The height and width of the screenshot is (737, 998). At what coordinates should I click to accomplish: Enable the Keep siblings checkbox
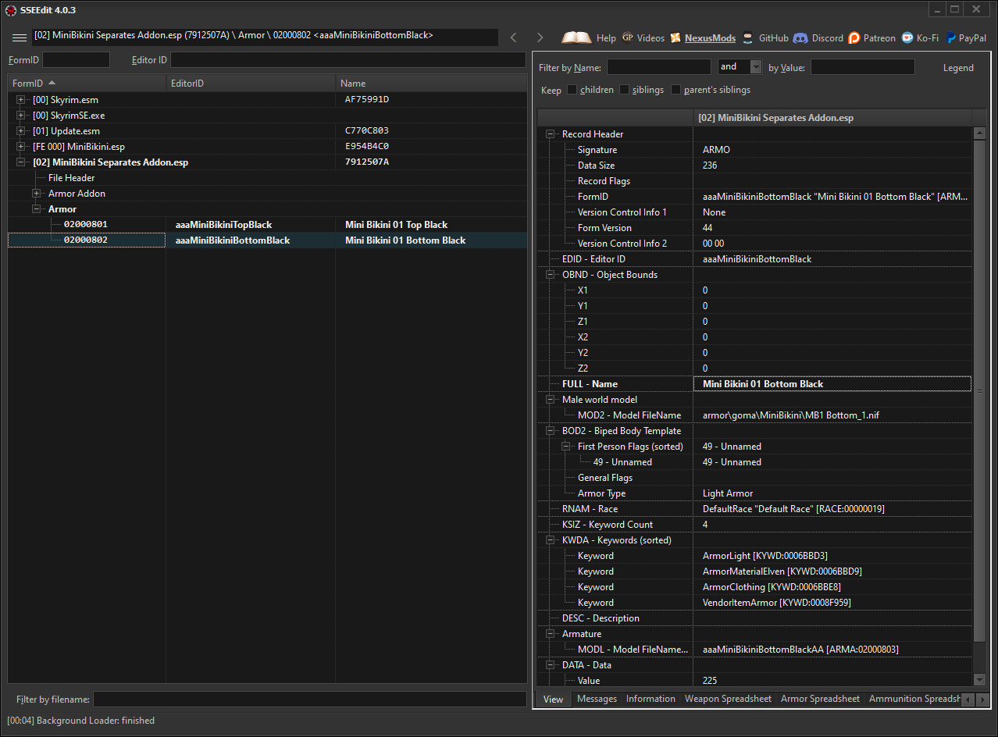pos(625,90)
